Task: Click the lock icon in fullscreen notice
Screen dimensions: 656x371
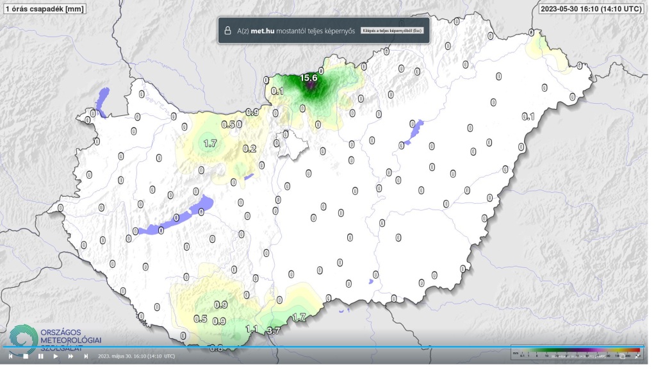Action: click(x=227, y=30)
